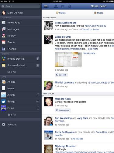The height and width of the screenshot is (153, 114).
Task: Tap external open arrow beside Bump
Action: (38, 108)
